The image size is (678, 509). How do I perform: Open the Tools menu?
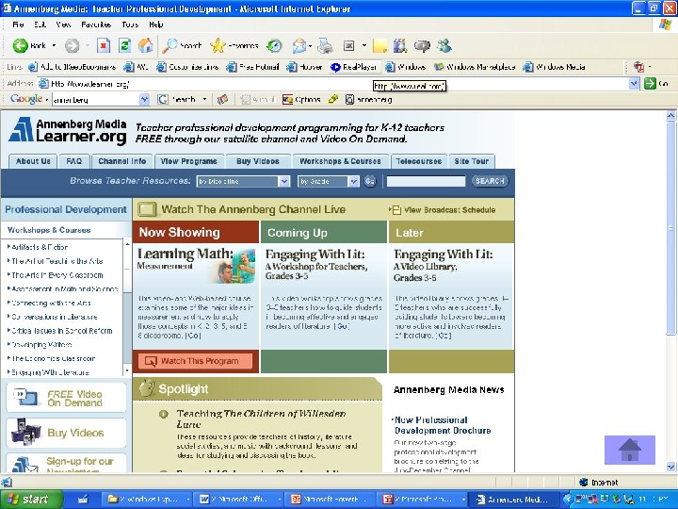[130, 25]
